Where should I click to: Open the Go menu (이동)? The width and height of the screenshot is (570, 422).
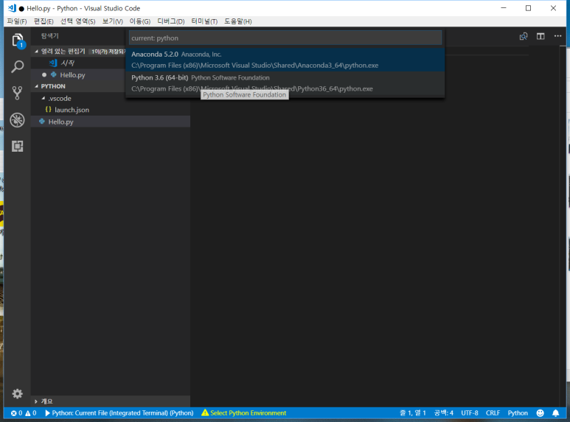click(x=140, y=21)
